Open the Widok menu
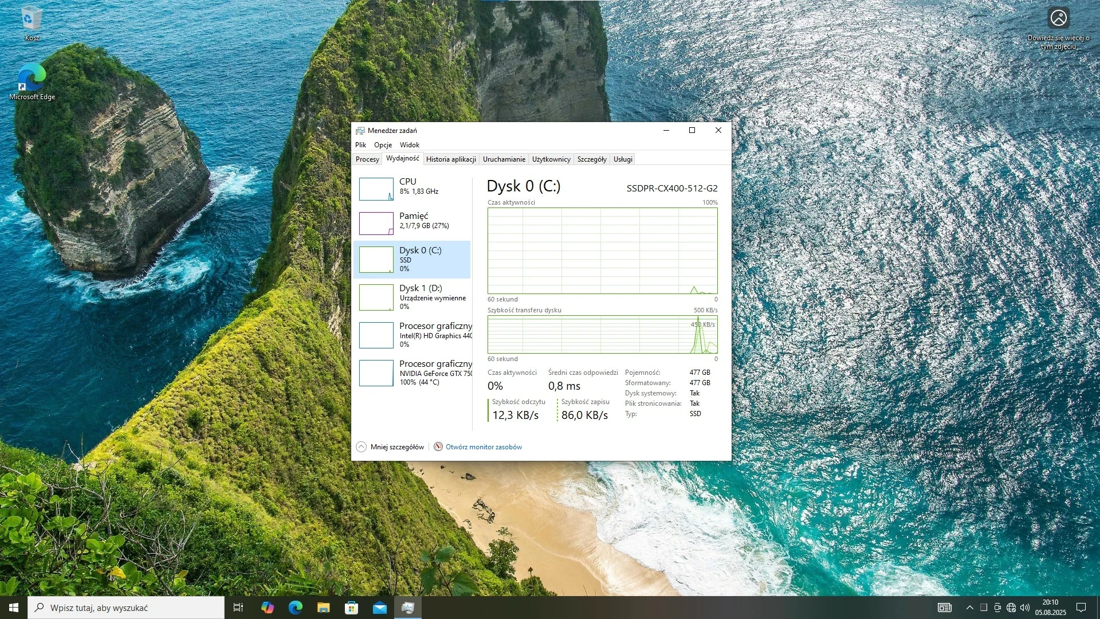 409,145
